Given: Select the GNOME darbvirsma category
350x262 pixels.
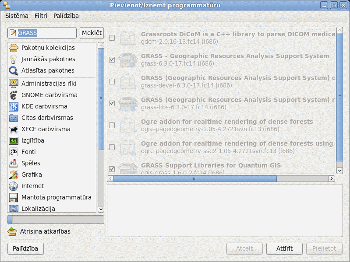Looking at the screenshot, I should (x=52, y=95).
